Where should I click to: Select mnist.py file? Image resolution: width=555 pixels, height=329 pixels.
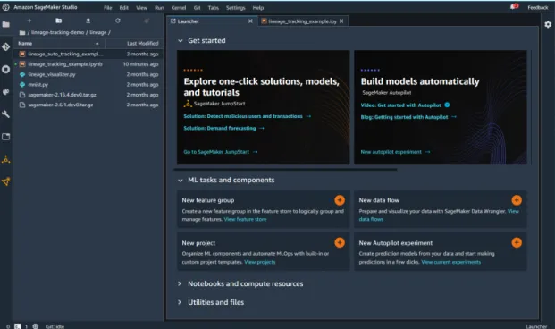coord(88,85)
